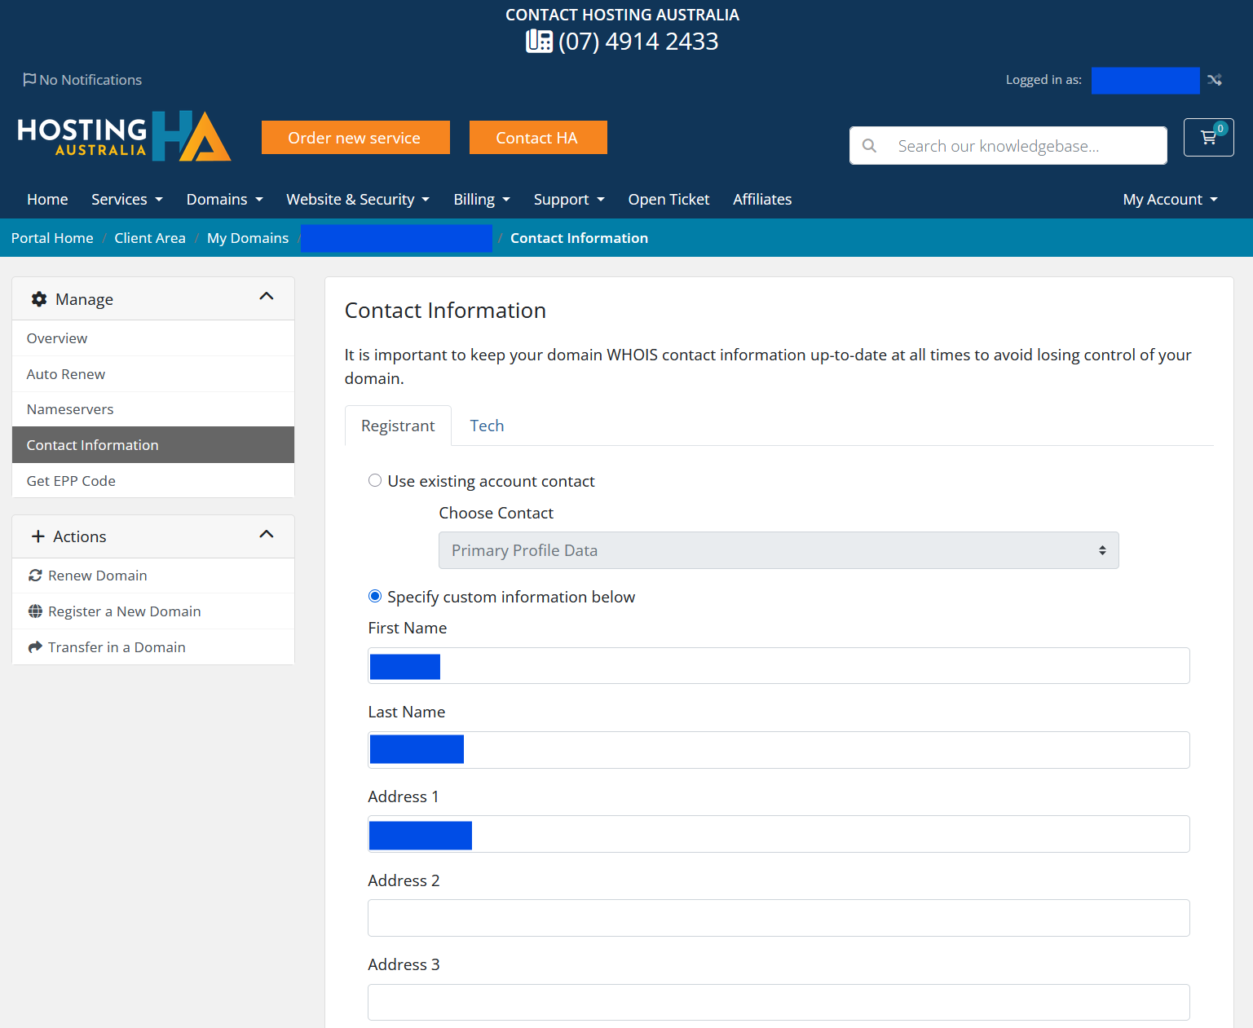Click the Order new service button
Screen dimensions: 1253x1028
[355, 138]
